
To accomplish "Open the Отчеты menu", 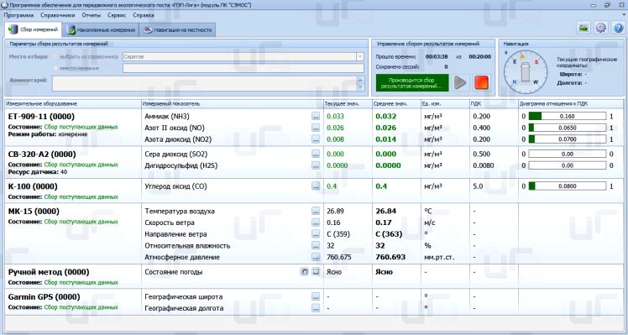I will 92,15.
